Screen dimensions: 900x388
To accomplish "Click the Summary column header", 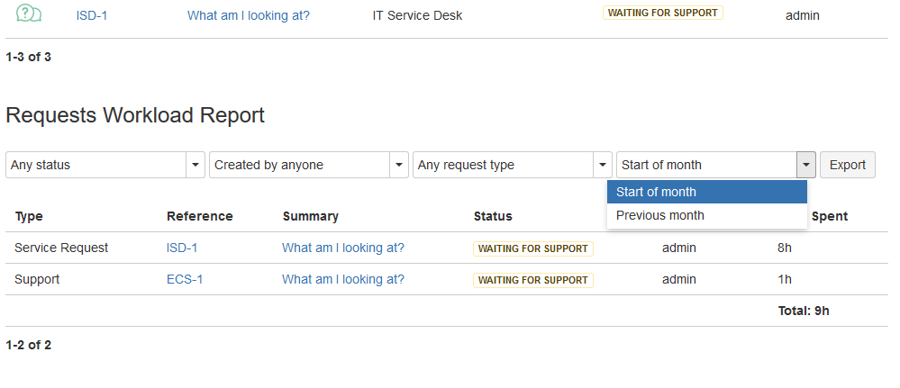I will tap(311, 216).
